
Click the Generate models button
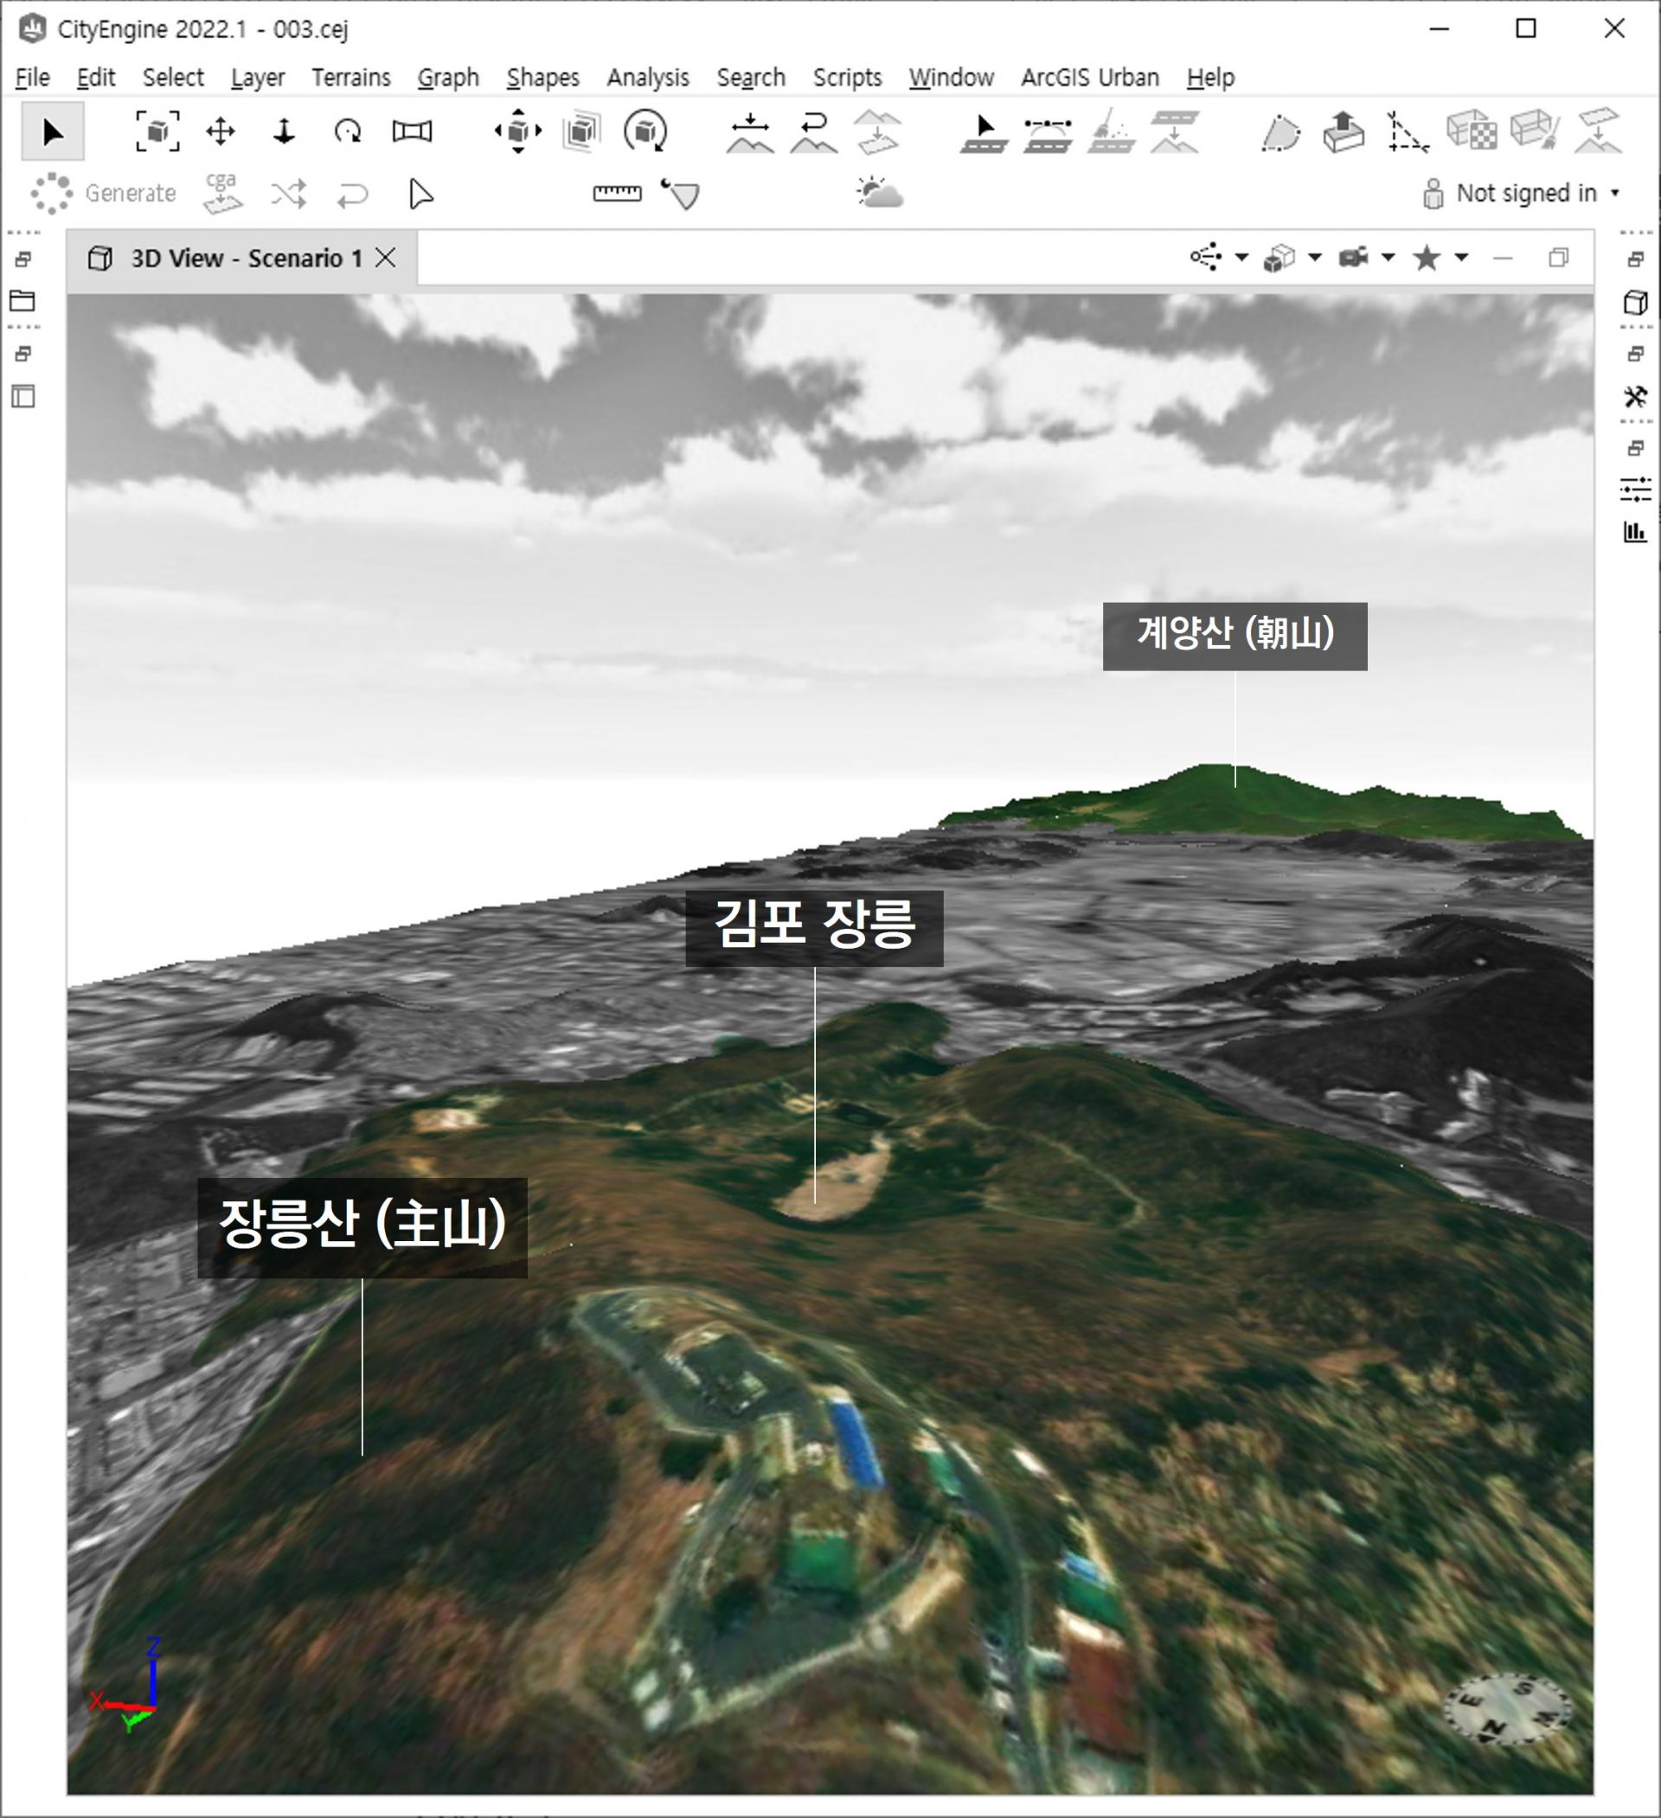click(104, 193)
